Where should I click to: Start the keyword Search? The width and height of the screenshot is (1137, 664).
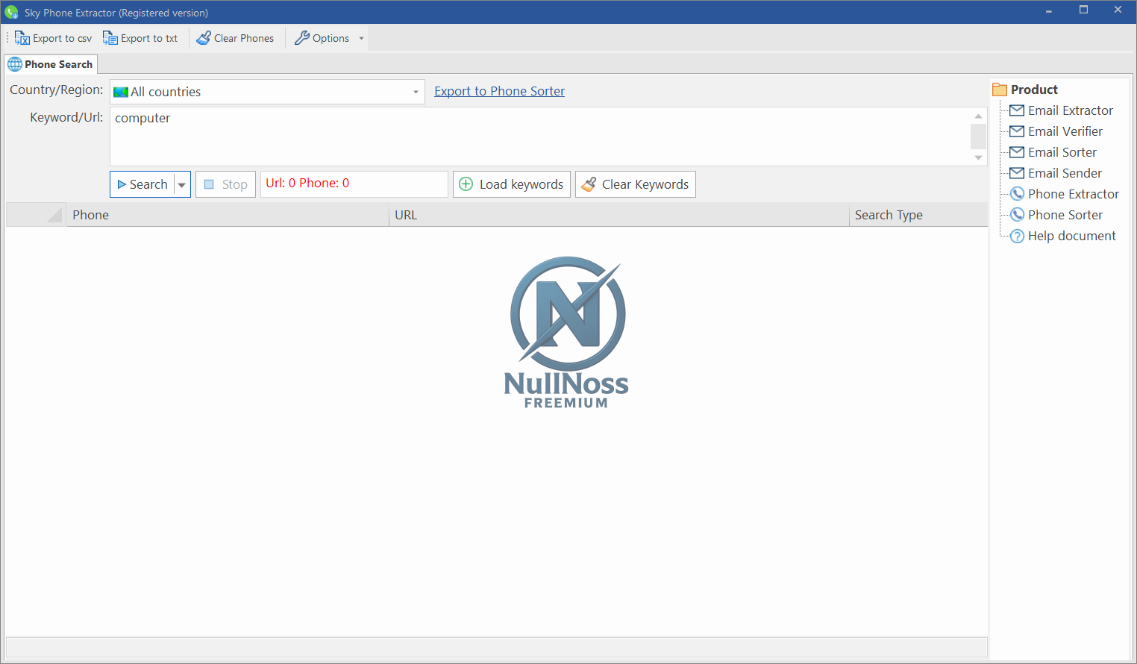pos(142,184)
